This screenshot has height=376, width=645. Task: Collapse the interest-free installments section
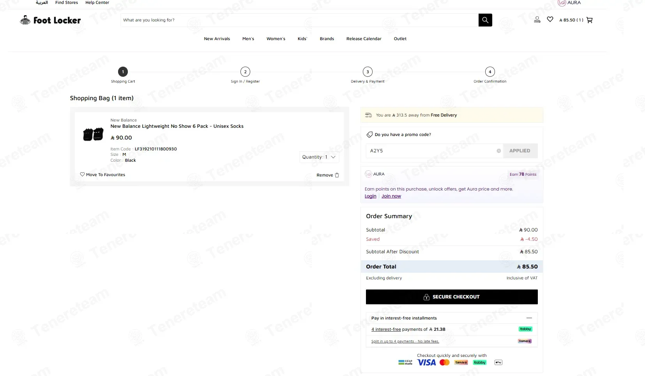pos(529,318)
